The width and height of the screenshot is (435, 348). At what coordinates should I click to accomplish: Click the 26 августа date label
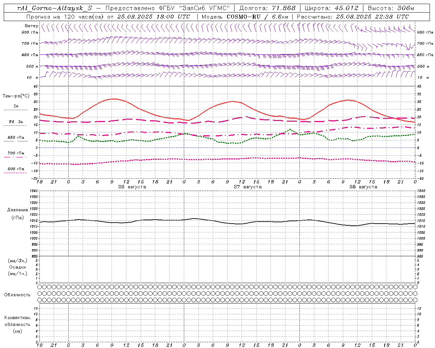point(132,187)
